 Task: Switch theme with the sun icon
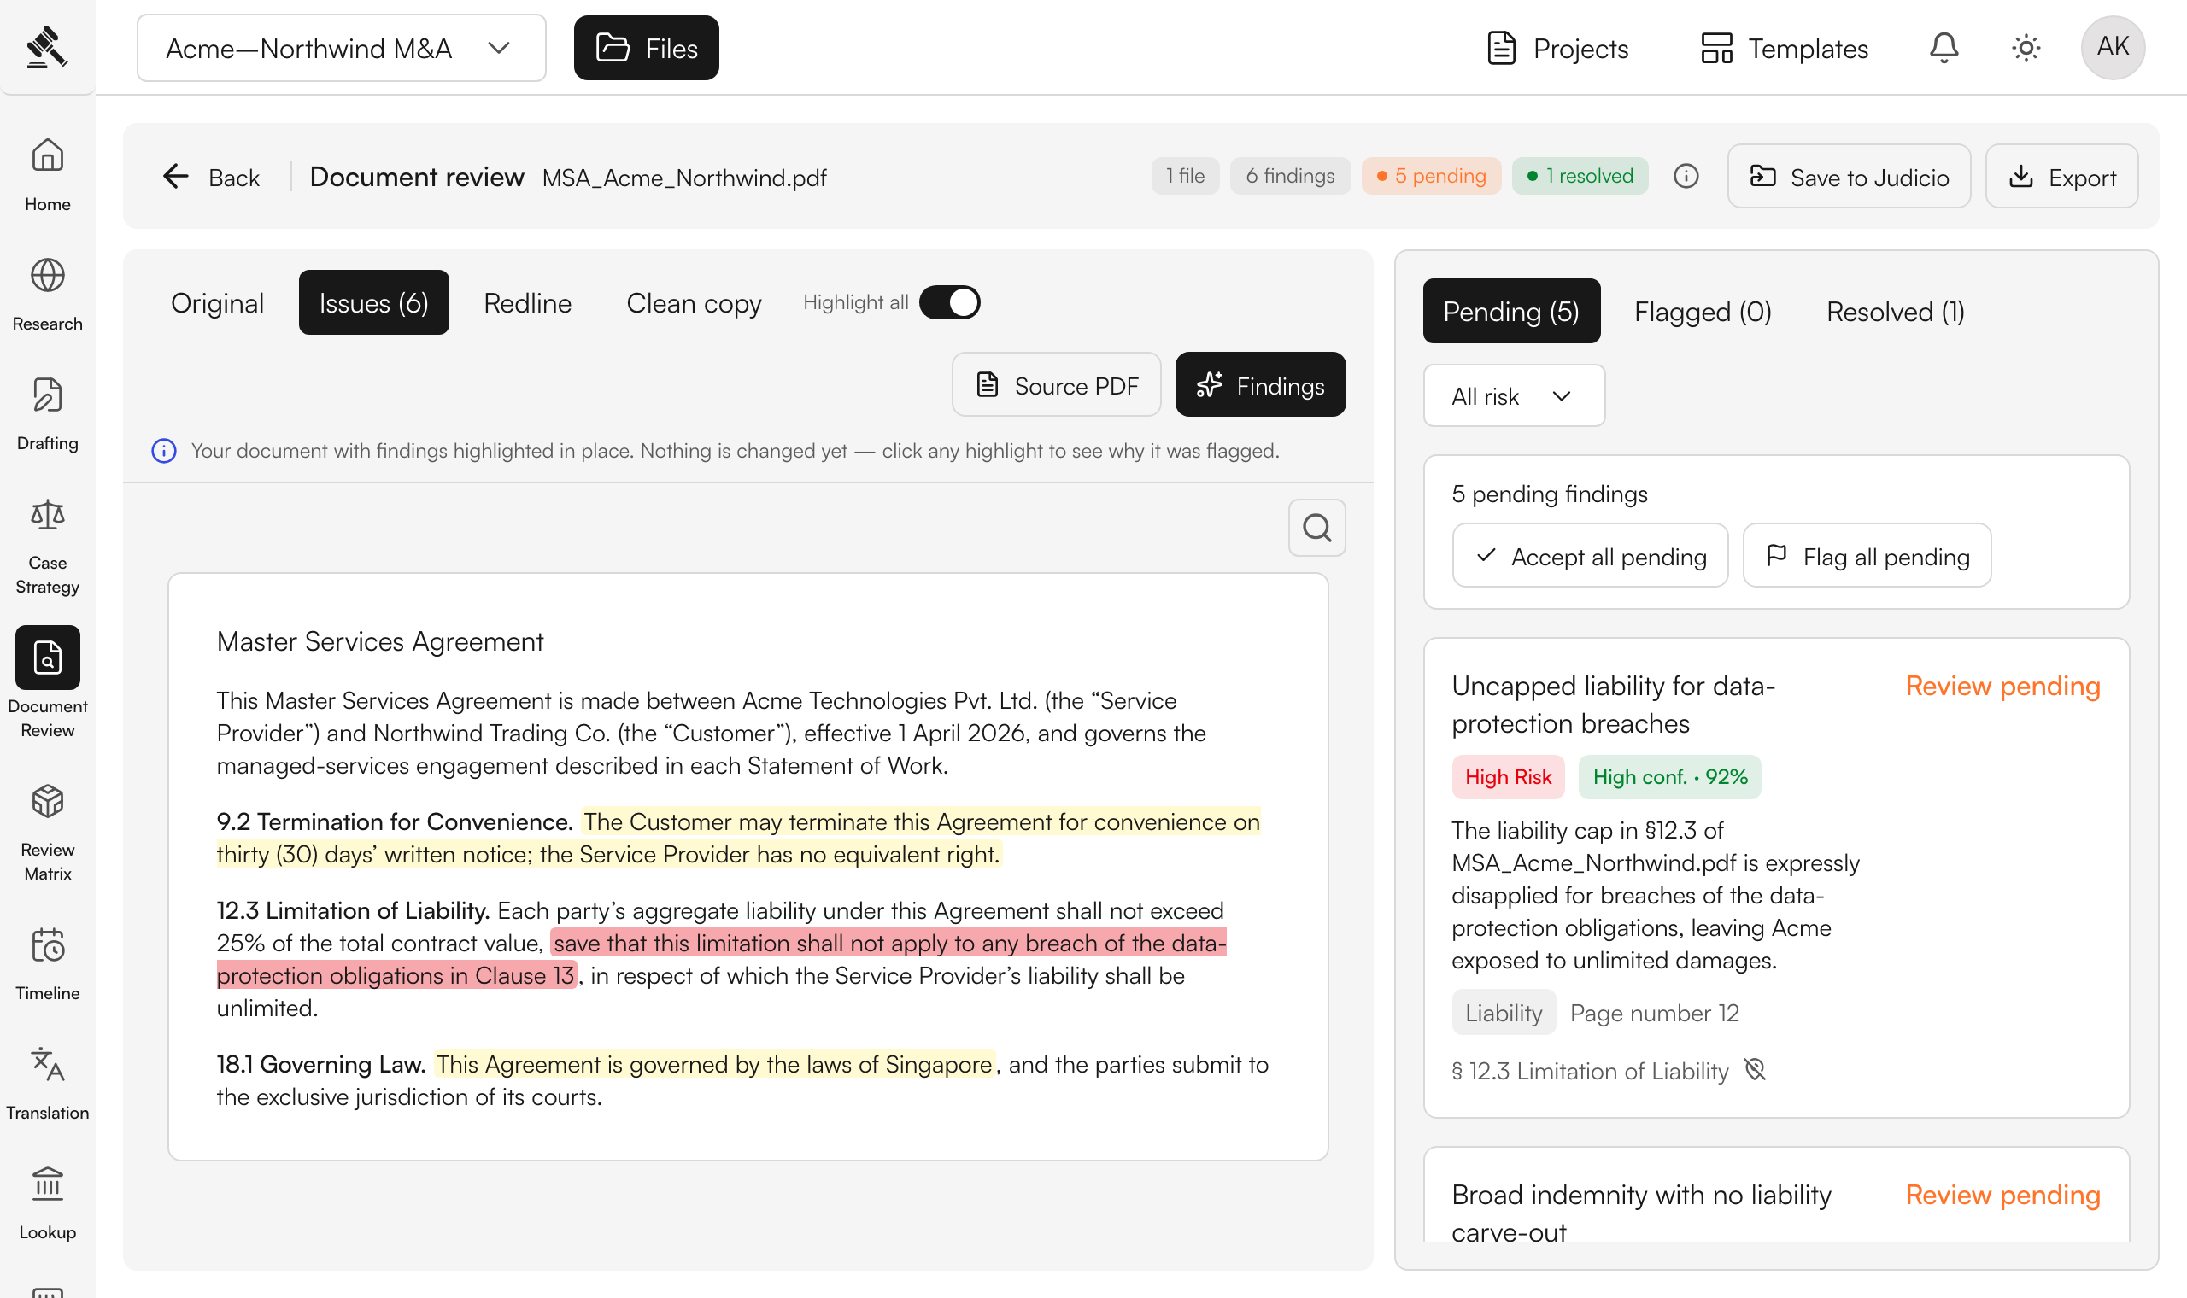pyautogui.click(x=2026, y=47)
